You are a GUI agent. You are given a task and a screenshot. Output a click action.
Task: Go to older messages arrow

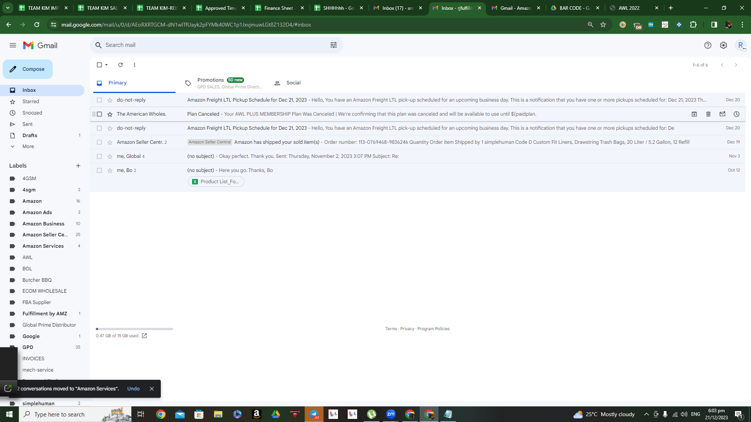pyautogui.click(x=736, y=65)
